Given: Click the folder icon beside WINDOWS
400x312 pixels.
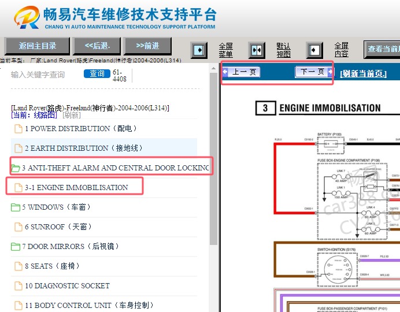Looking at the screenshot, I should [x=16, y=207].
